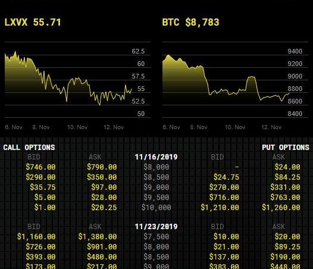Click the BTC $8,783 price heading
The width and height of the screenshot is (313, 269).
pos(190,22)
